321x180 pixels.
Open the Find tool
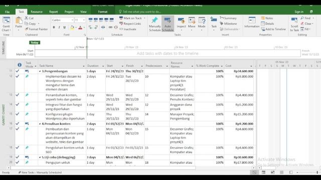click(305, 18)
